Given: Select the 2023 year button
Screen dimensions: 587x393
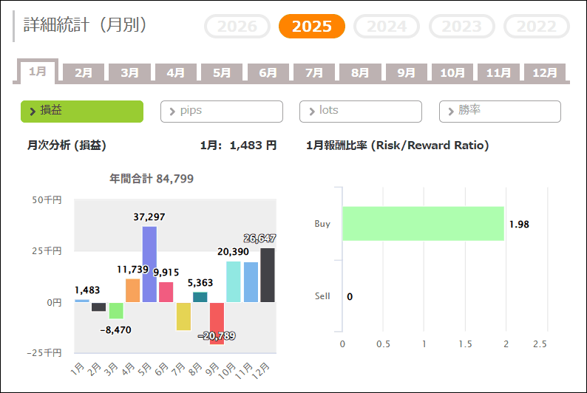Looking at the screenshot, I should pos(462,27).
